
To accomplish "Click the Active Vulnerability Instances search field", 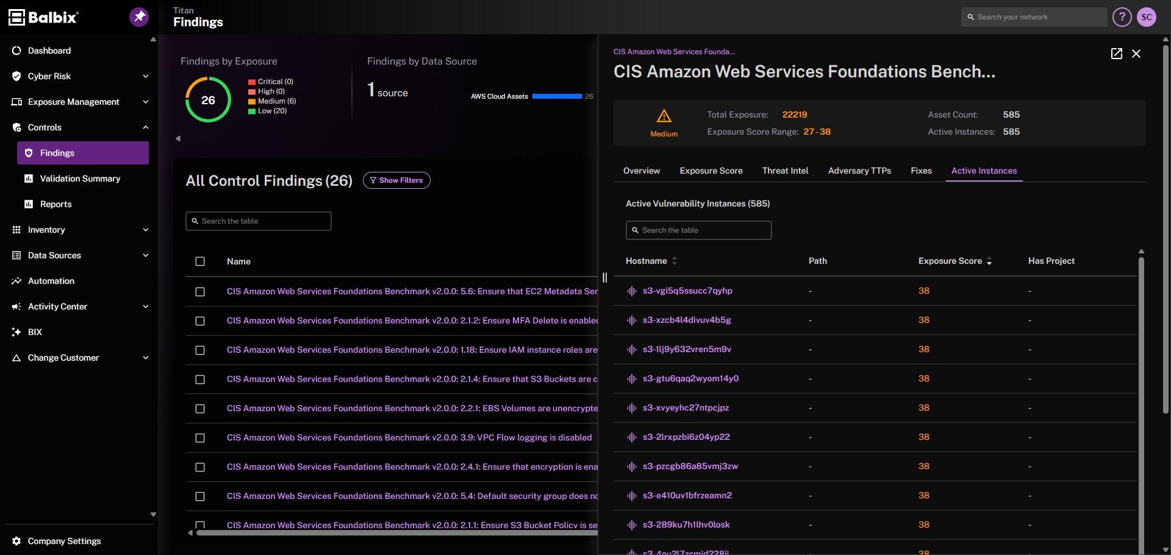I will tap(699, 230).
